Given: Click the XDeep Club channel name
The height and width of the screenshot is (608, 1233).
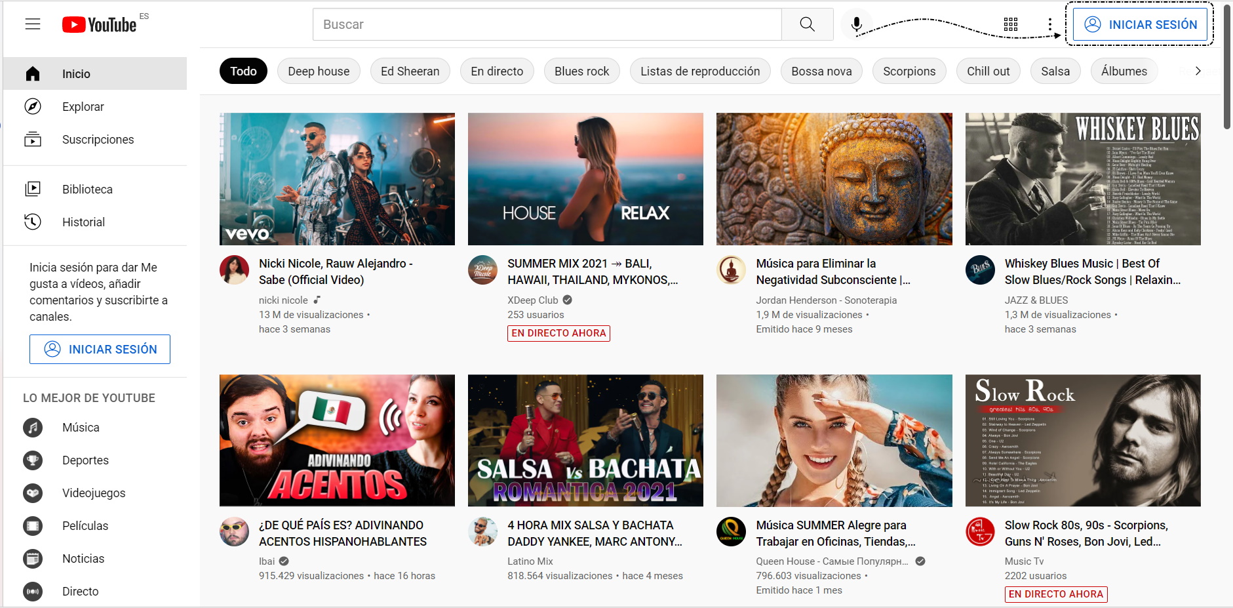Looking at the screenshot, I should 533,300.
